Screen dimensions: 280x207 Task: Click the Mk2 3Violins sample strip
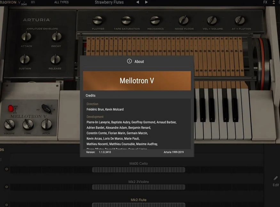(x=139, y=187)
